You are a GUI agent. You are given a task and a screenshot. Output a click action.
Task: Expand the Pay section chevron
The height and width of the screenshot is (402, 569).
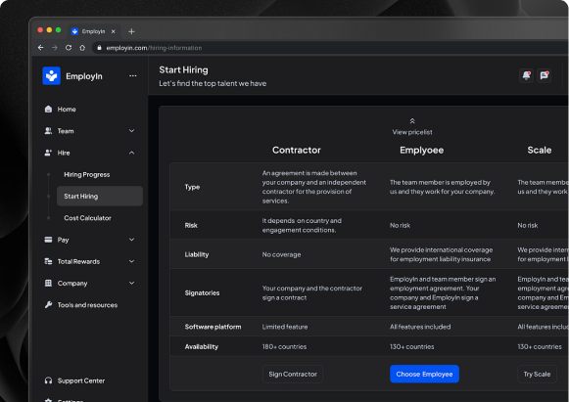pos(132,240)
